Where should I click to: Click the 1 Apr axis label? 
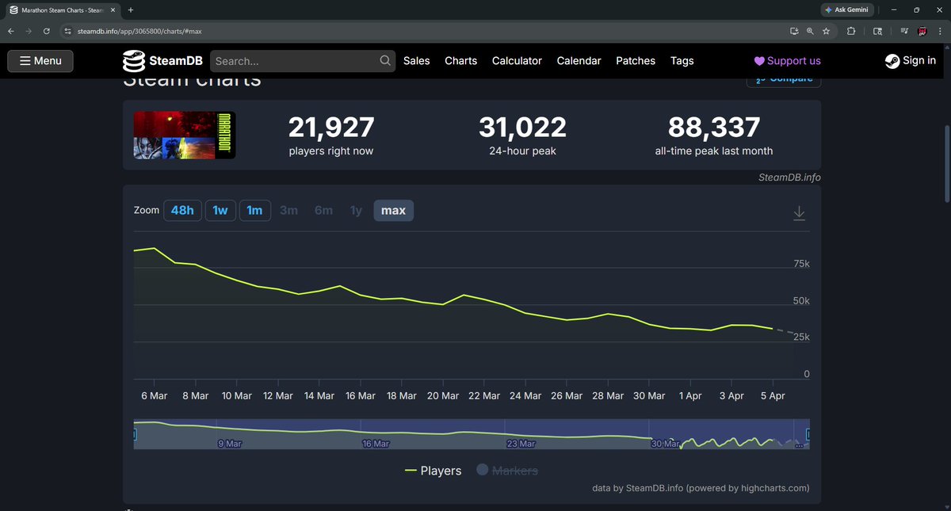pyautogui.click(x=689, y=395)
